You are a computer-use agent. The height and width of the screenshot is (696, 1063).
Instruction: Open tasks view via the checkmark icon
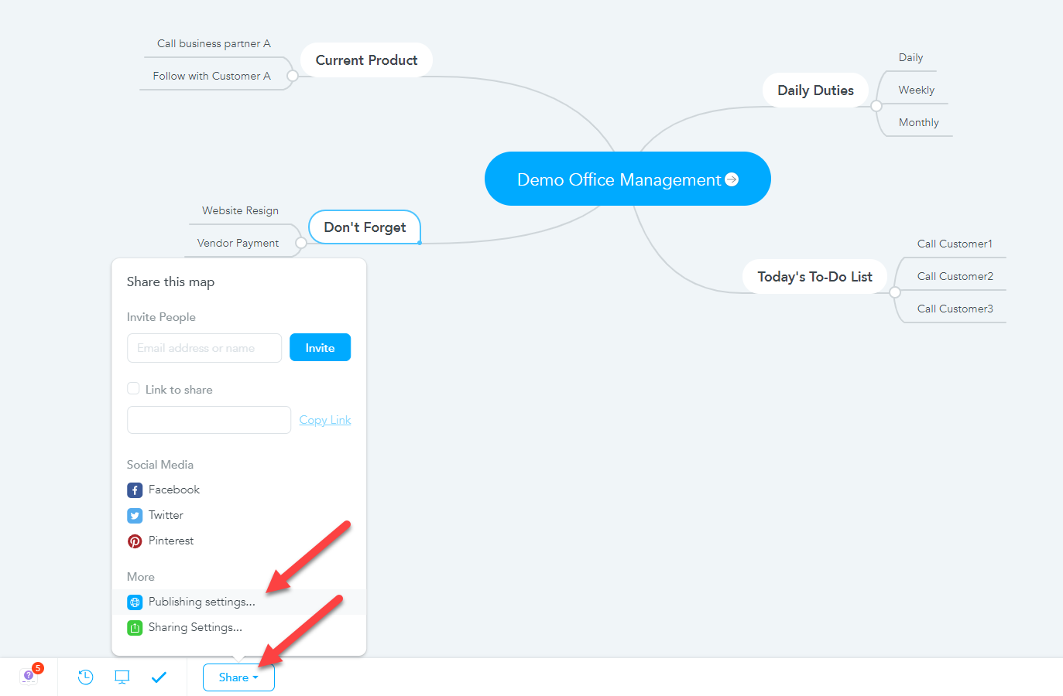pyautogui.click(x=159, y=677)
